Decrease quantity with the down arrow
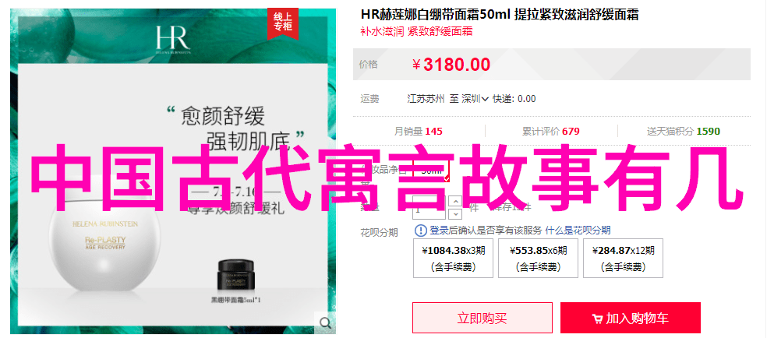 tap(455, 213)
